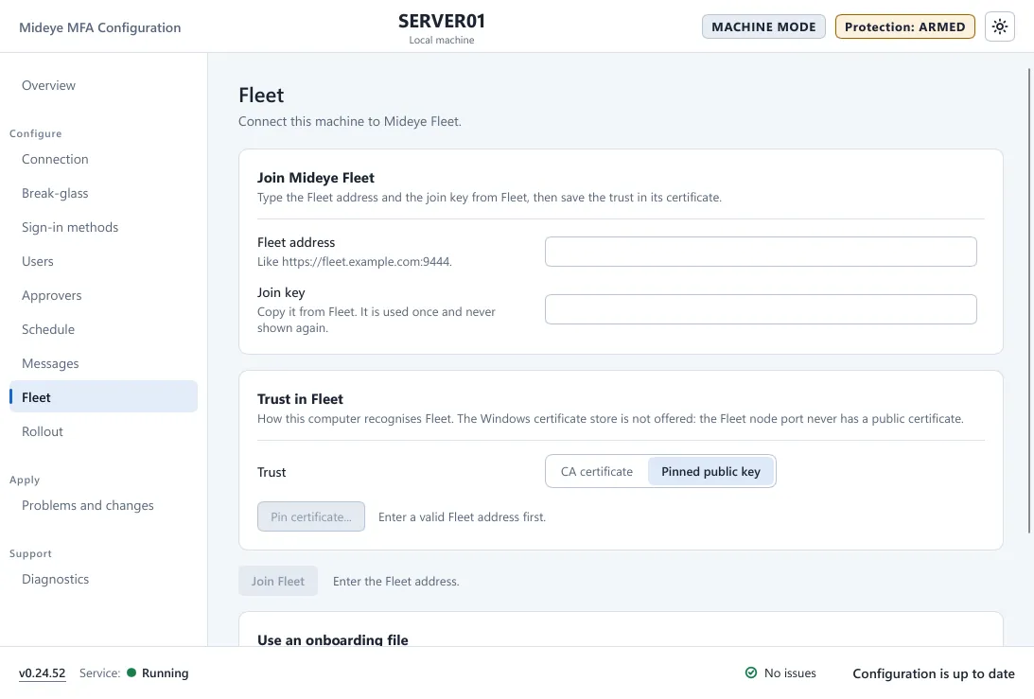Open the Diagnostics page
The width and height of the screenshot is (1034, 699).
(x=56, y=579)
